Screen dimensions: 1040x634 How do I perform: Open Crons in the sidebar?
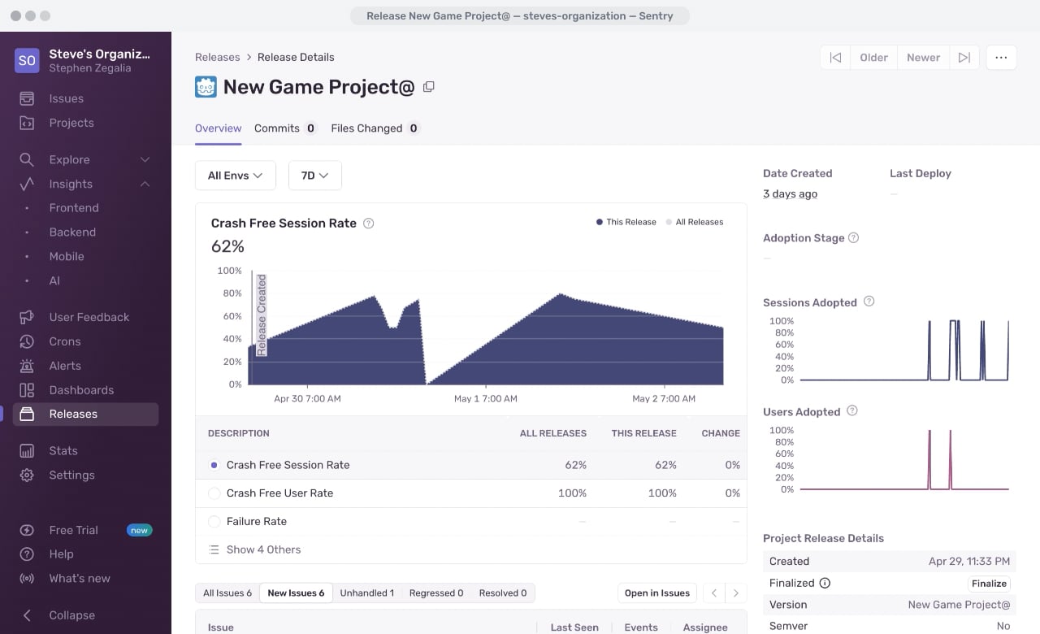[65, 341]
